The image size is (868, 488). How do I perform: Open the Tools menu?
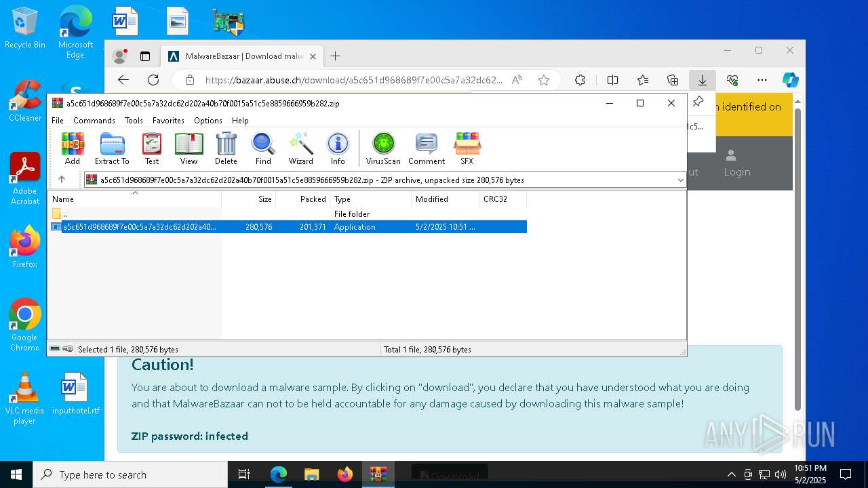click(x=134, y=121)
